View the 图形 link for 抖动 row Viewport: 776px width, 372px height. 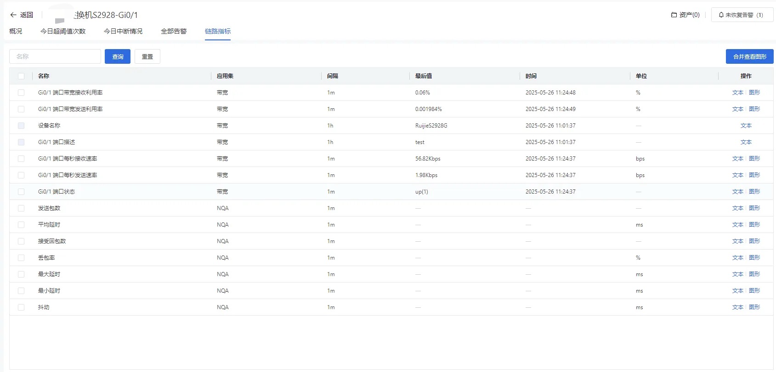pyautogui.click(x=754, y=307)
